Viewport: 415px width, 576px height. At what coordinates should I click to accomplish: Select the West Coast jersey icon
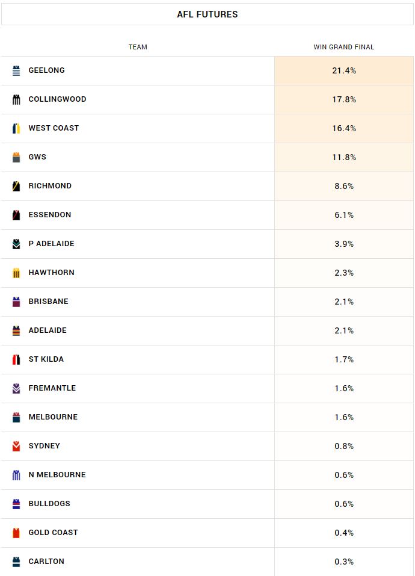16,128
